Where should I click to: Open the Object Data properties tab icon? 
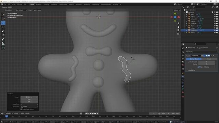pos(183,89)
